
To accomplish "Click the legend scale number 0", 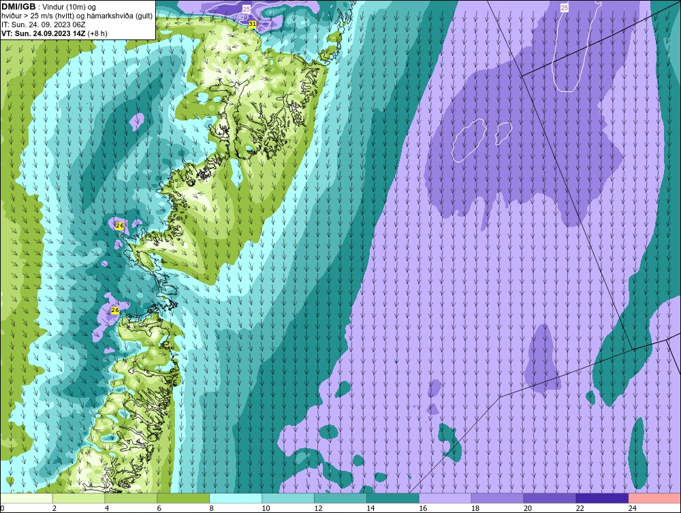I will click(2, 508).
